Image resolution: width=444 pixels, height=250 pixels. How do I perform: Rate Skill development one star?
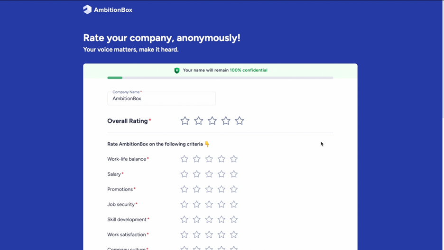click(185, 220)
